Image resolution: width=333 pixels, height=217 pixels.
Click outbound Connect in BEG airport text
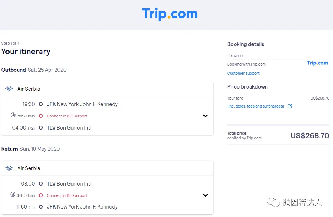pyautogui.click(x=67, y=116)
